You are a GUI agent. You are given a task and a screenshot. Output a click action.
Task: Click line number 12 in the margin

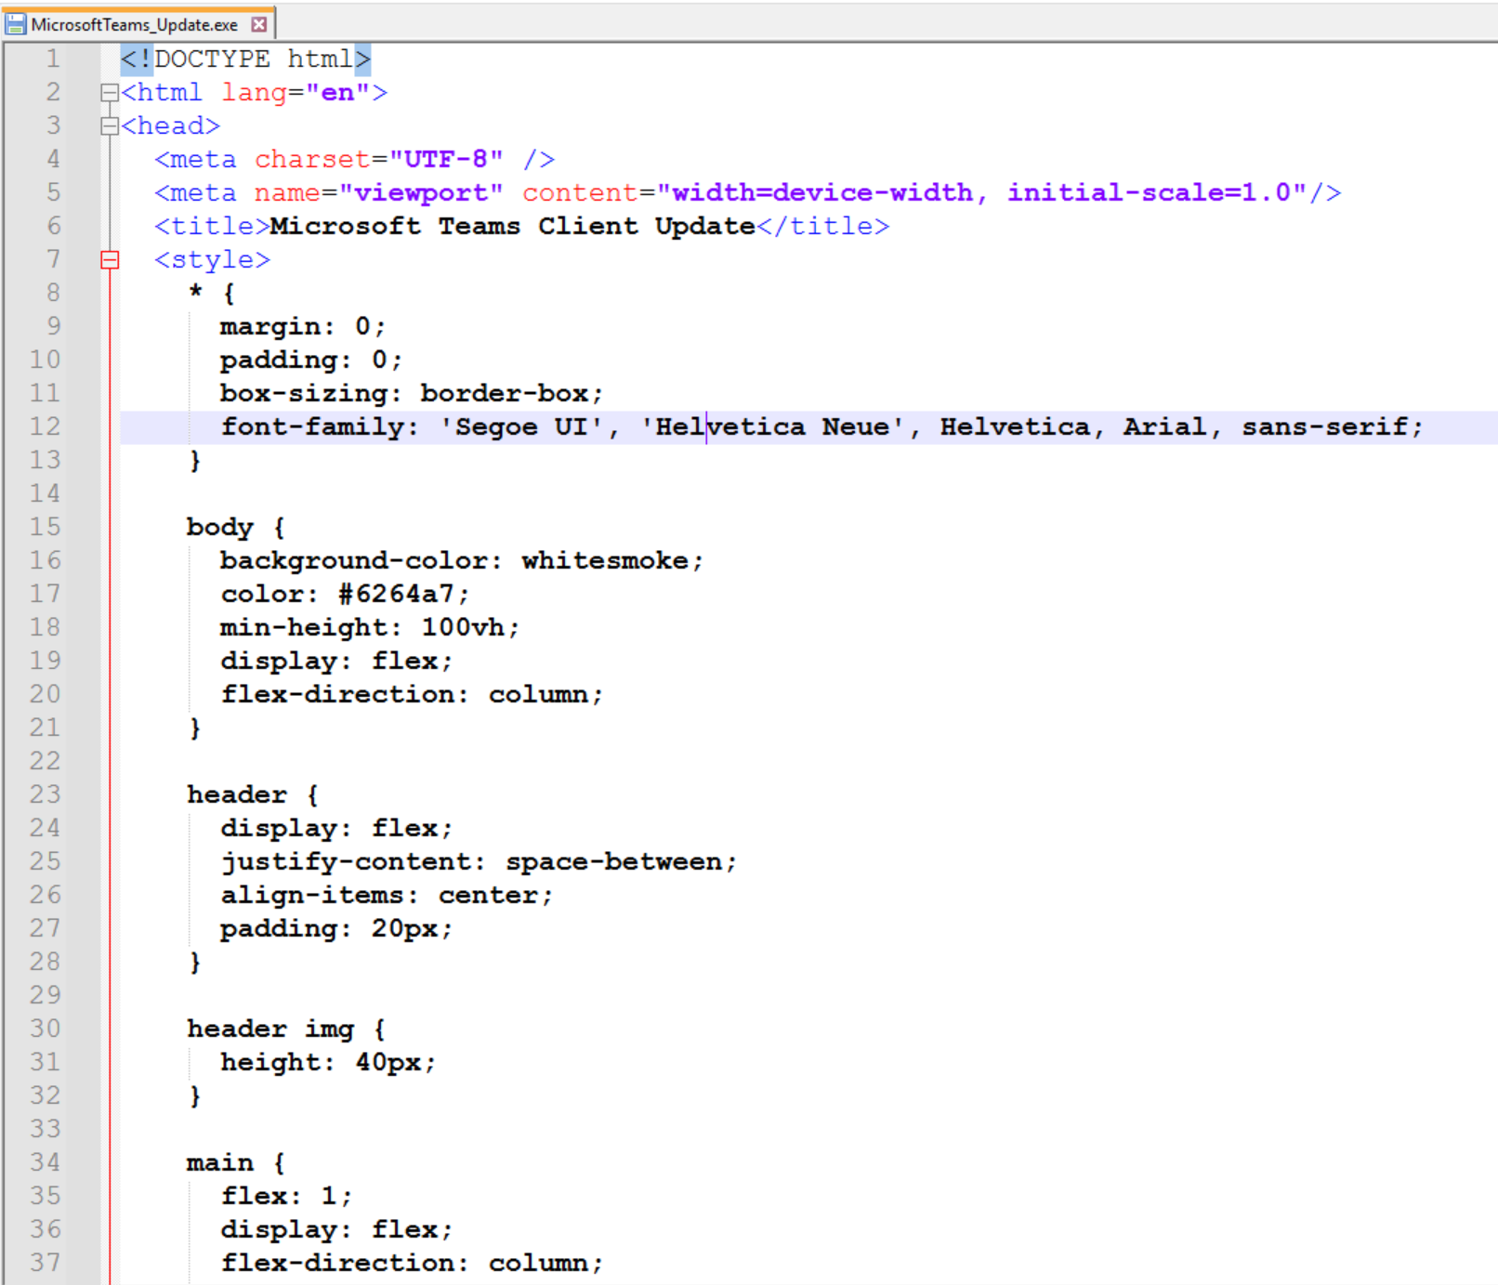click(45, 426)
